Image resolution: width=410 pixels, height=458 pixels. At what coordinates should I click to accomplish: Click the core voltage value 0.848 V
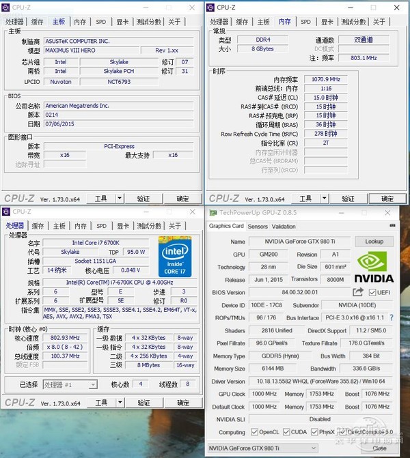[x=131, y=270]
